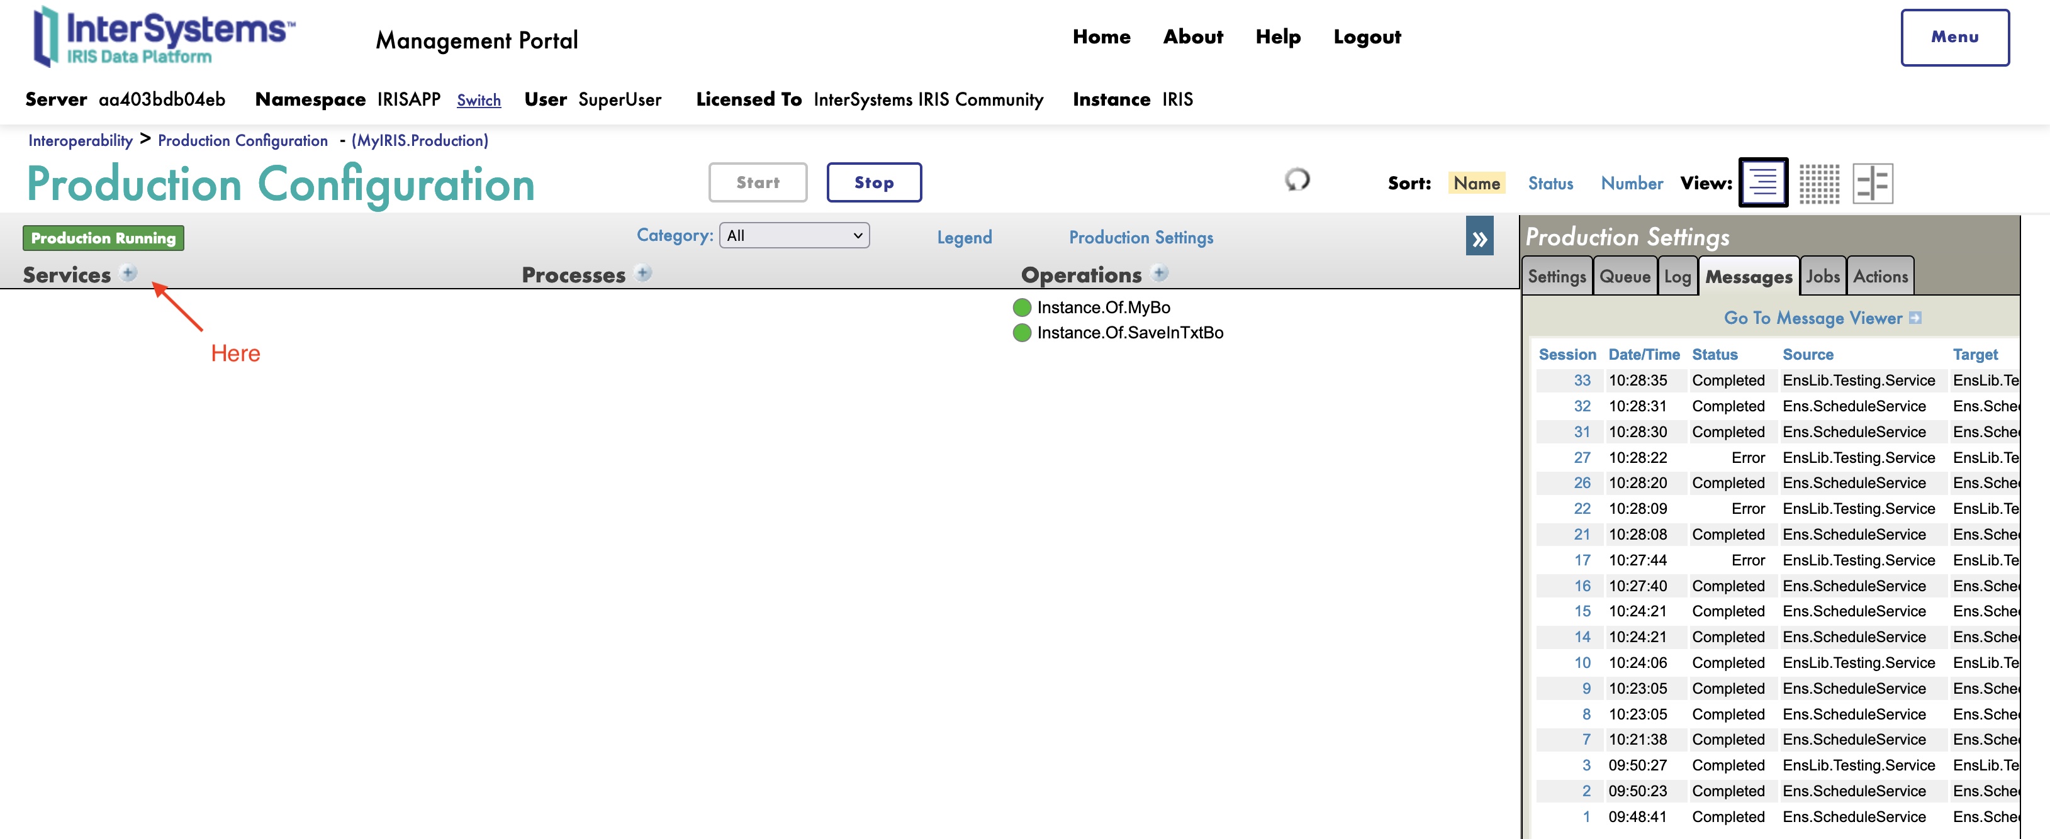Click the refresh circular arrow icon

pos(1296,180)
